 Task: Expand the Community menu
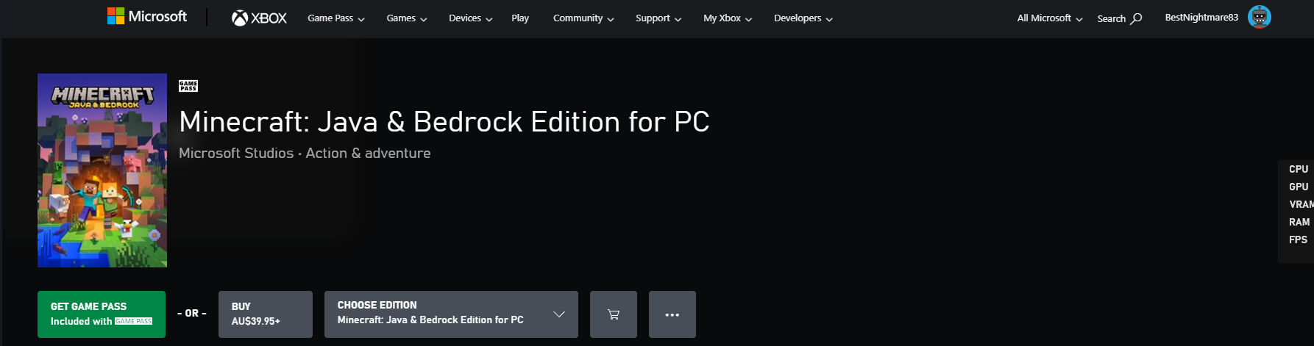pos(583,18)
